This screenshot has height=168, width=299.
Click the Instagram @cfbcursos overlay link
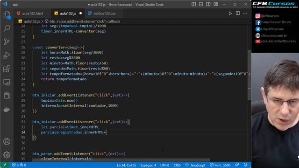(267, 16)
